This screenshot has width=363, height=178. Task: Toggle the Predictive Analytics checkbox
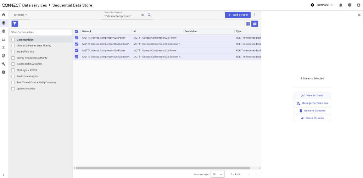13,76
